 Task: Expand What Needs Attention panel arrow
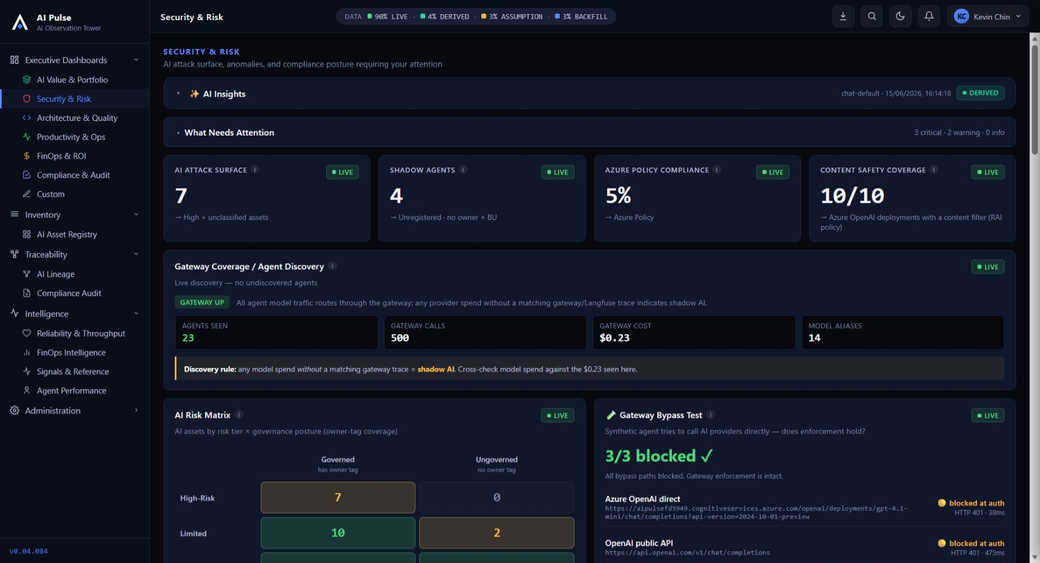tap(178, 133)
